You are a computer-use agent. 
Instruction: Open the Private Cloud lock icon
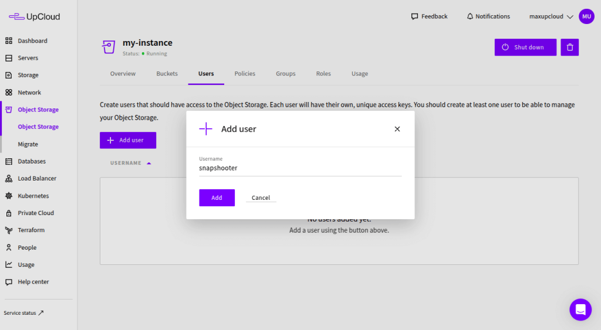[9, 213]
